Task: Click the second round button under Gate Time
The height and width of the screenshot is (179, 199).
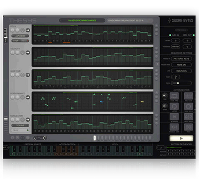Action: point(18,75)
